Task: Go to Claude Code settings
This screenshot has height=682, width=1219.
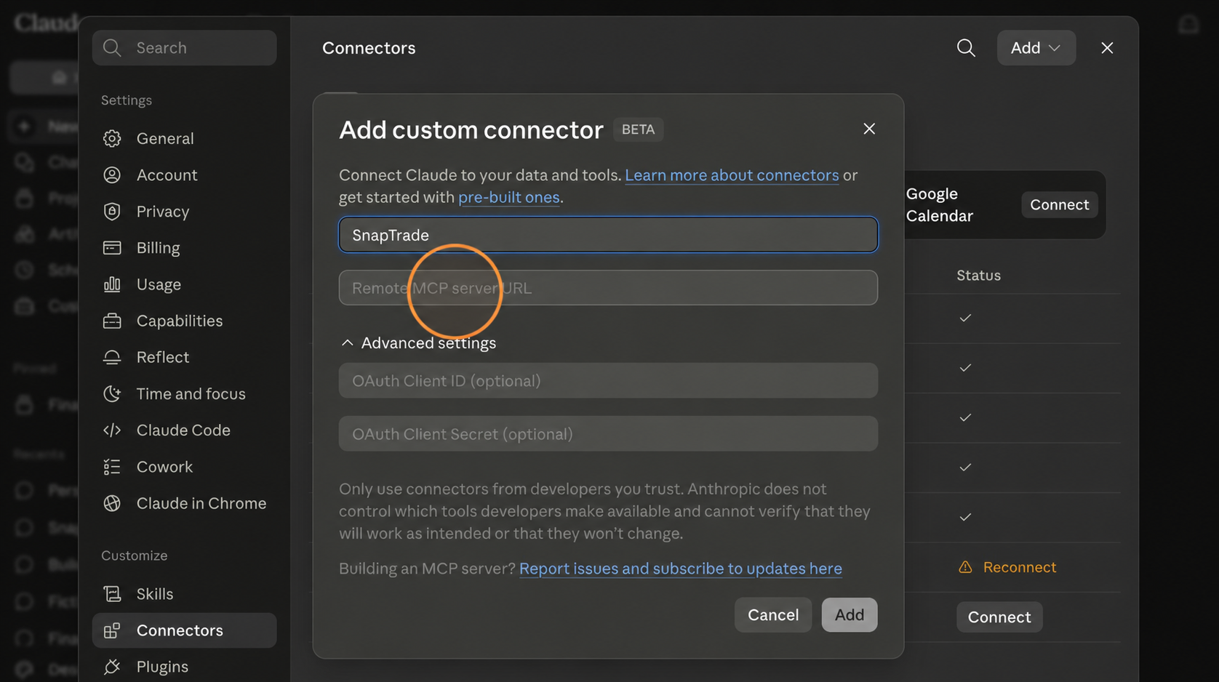Action: 184,430
